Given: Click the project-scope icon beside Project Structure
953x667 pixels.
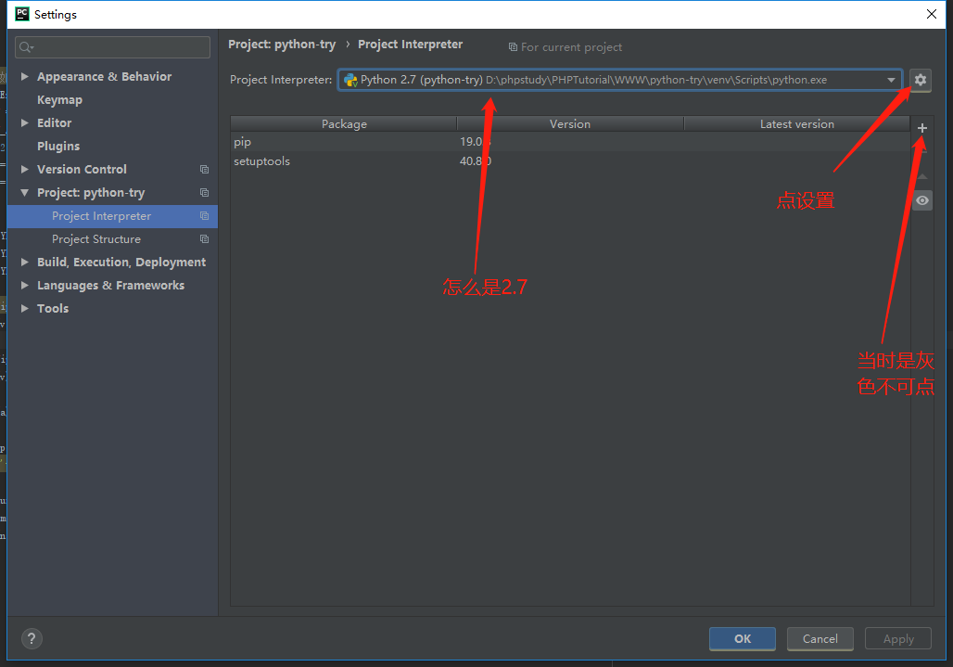Looking at the screenshot, I should point(204,239).
